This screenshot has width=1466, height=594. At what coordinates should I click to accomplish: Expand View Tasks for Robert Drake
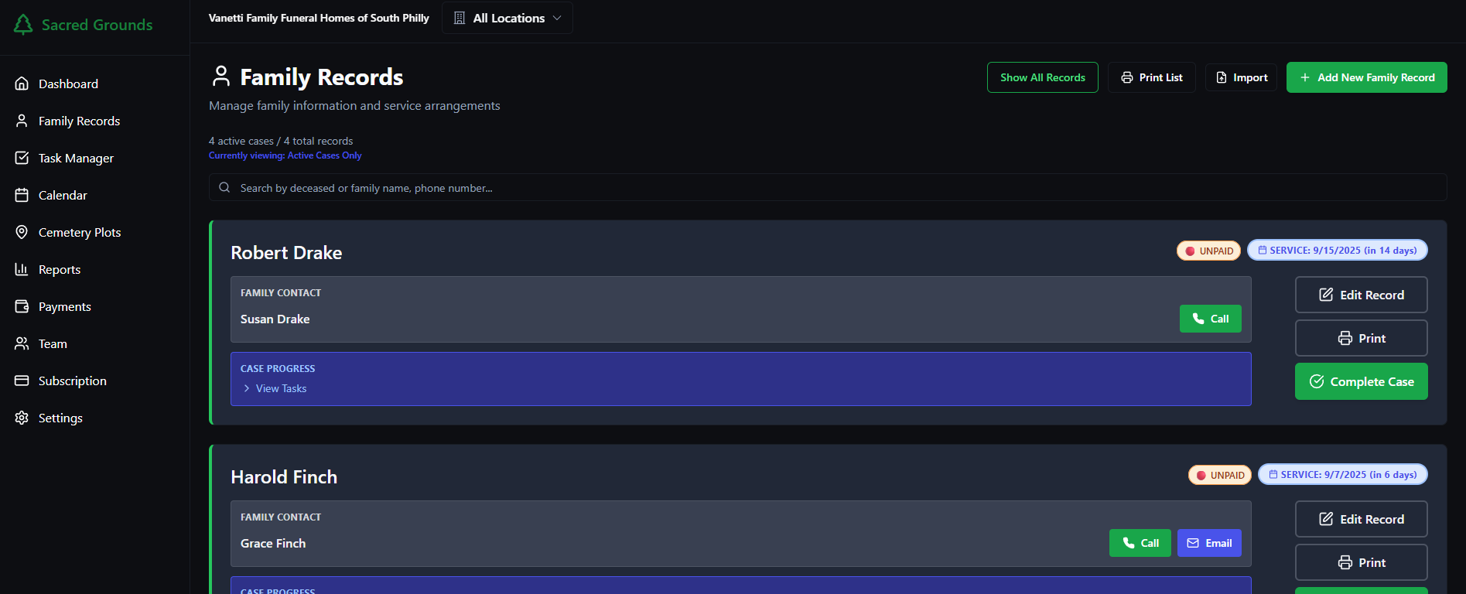tap(275, 388)
